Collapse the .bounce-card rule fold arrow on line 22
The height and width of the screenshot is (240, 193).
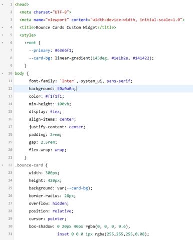tap(3, 165)
